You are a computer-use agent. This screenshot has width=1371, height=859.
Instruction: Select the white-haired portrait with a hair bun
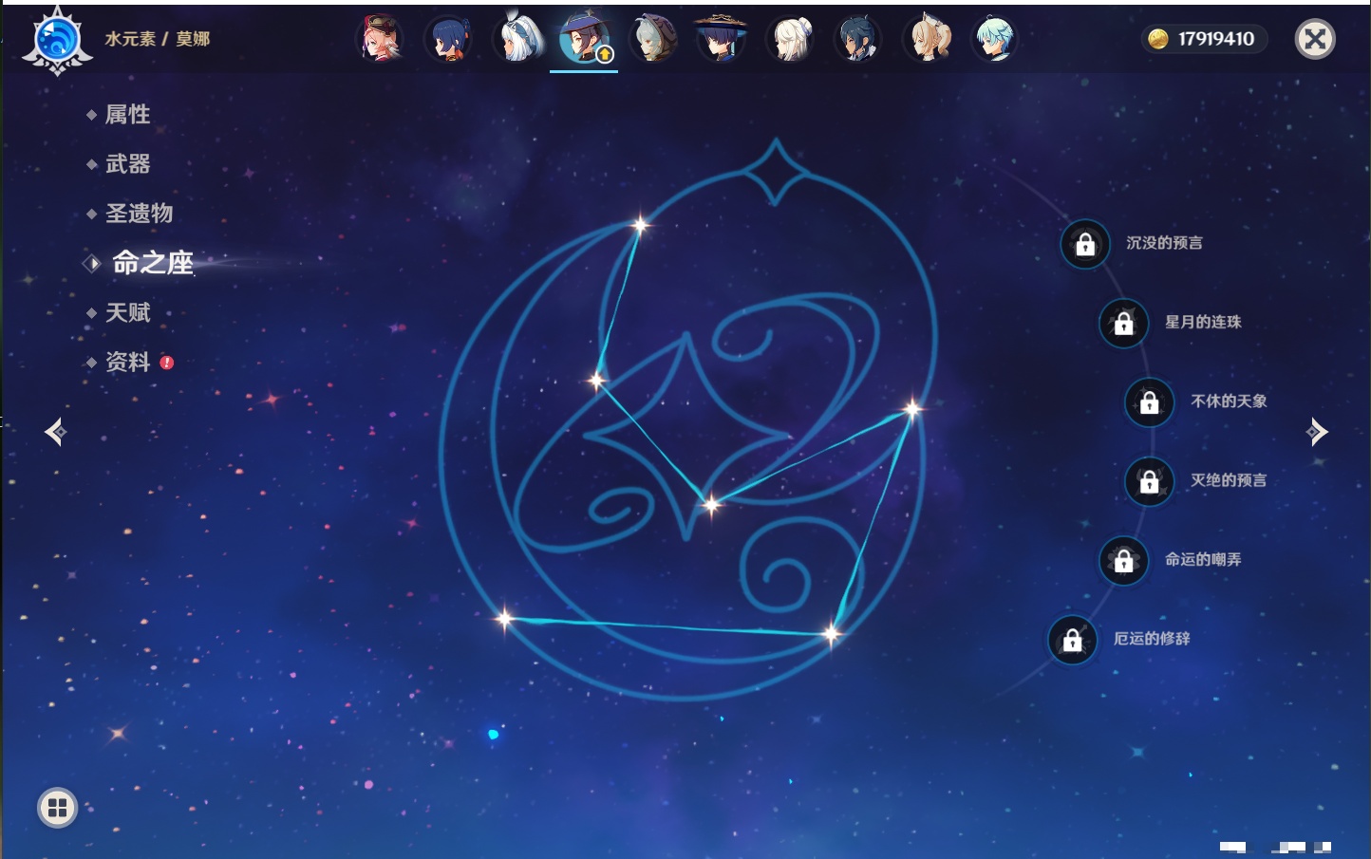(x=790, y=39)
